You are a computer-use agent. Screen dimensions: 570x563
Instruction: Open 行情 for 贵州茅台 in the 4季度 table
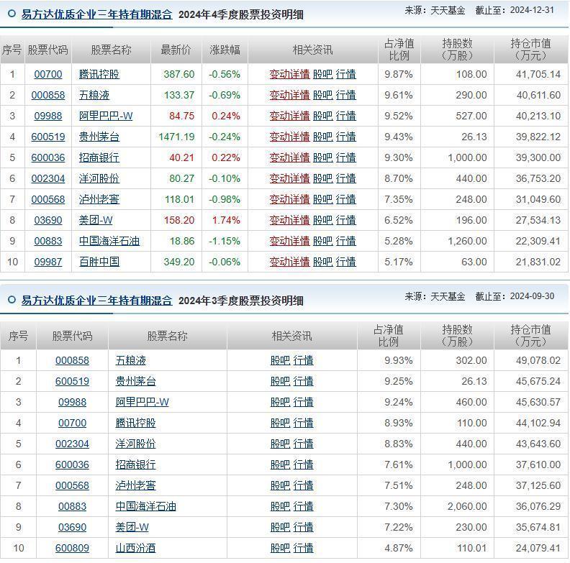345,137
